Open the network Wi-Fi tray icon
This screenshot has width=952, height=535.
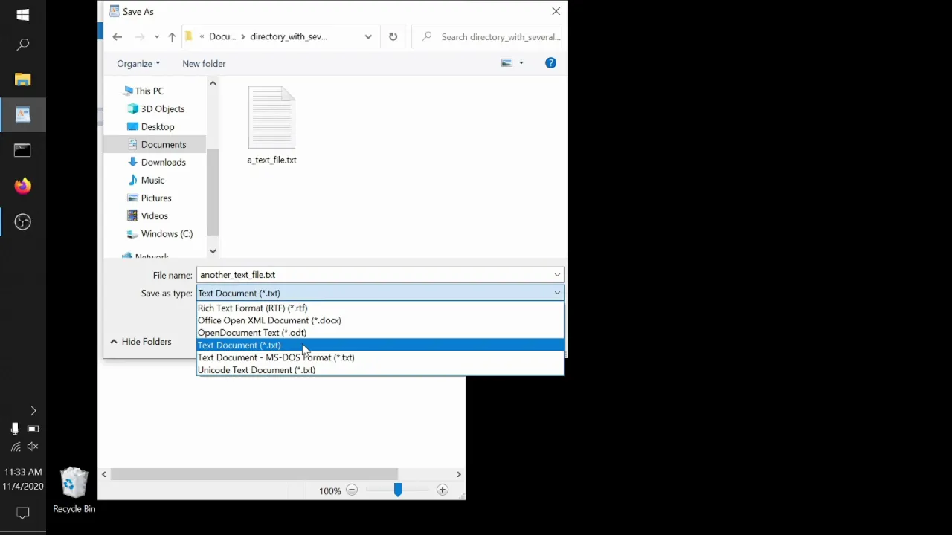point(15,447)
